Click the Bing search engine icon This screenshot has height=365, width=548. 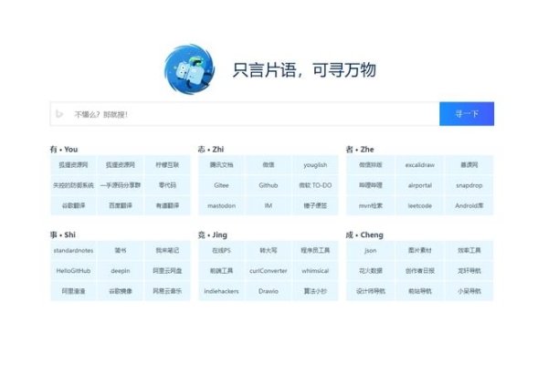(59, 114)
